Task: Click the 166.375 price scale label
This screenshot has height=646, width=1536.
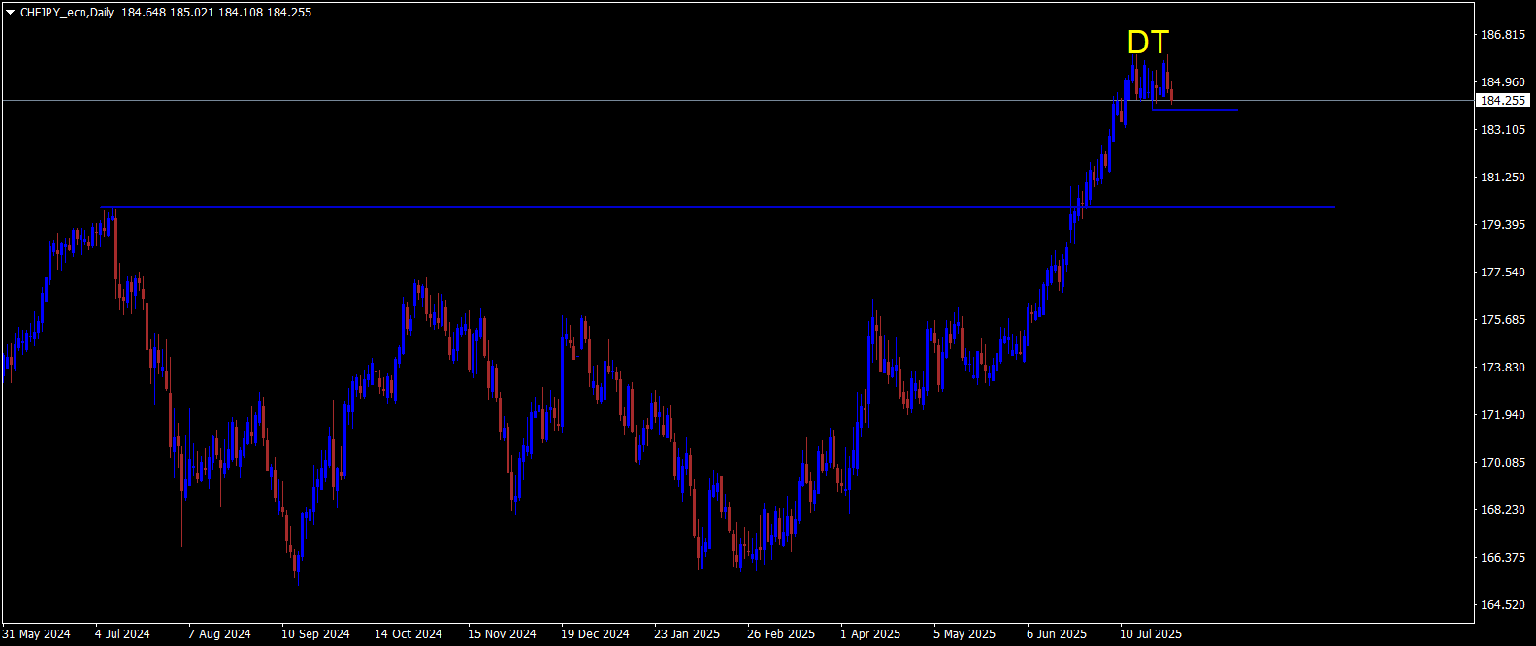Action: tap(1503, 558)
